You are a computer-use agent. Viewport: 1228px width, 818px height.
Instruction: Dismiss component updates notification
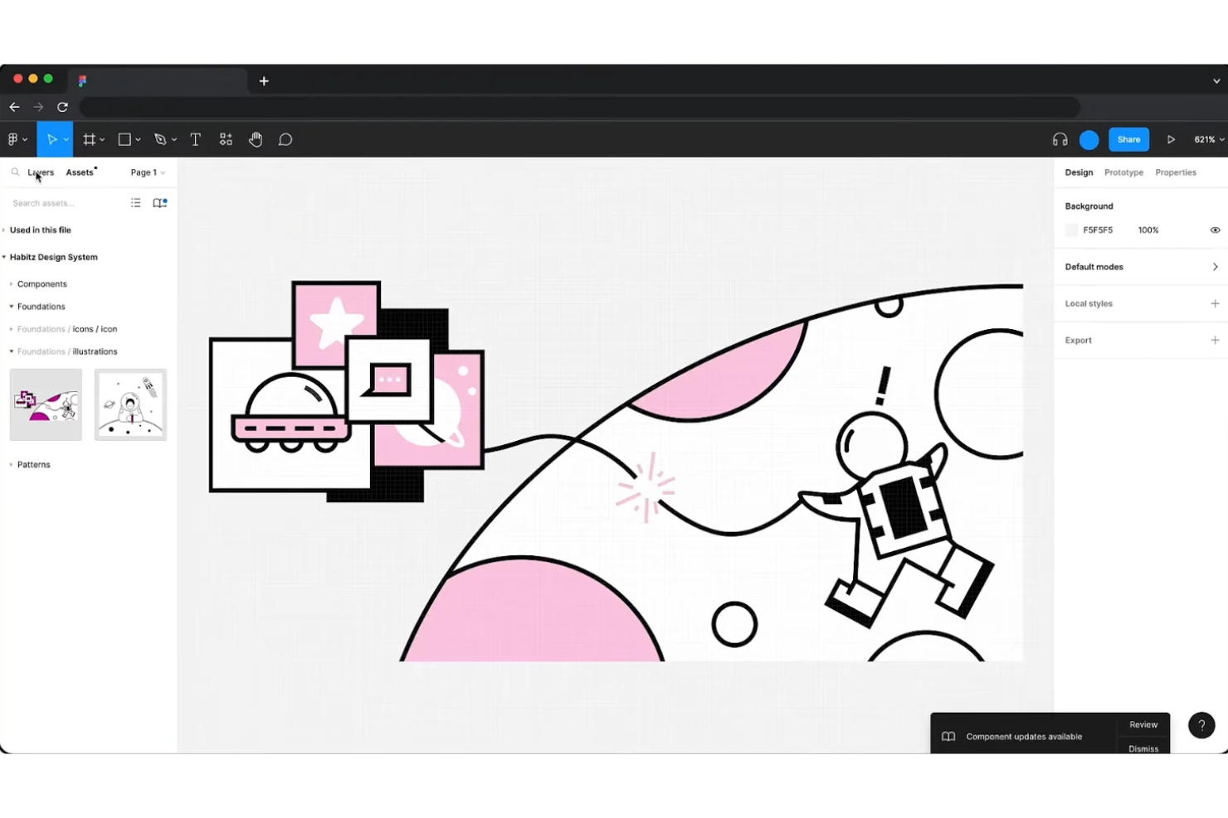coord(1143,748)
